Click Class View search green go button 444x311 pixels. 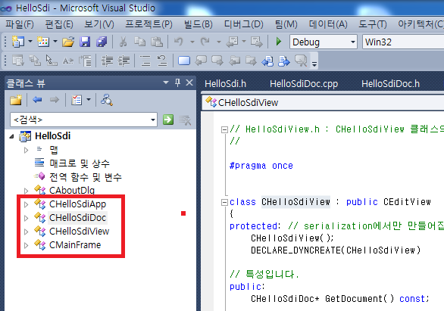coord(168,120)
